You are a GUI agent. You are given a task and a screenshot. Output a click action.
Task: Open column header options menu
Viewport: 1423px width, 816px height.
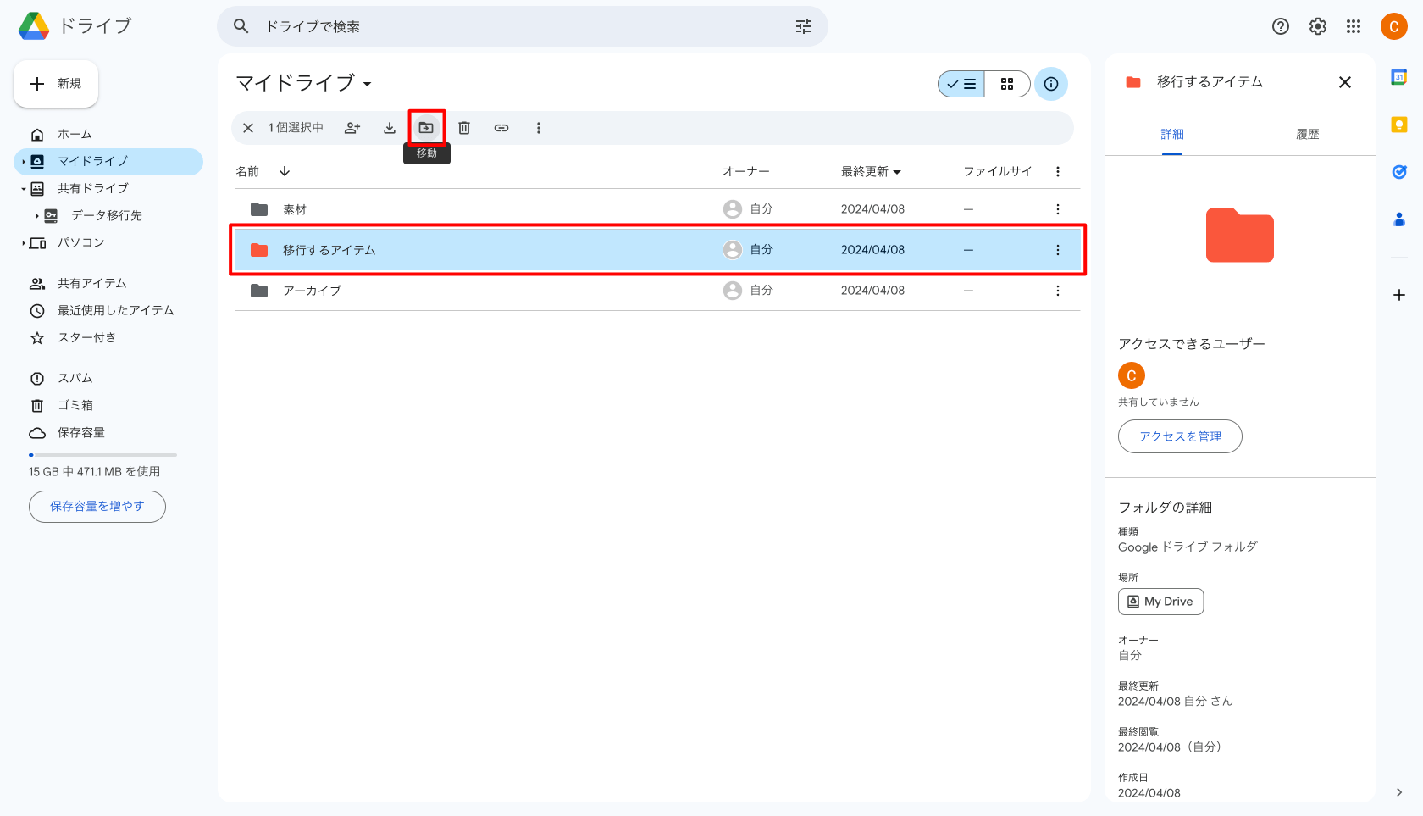pos(1058,172)
